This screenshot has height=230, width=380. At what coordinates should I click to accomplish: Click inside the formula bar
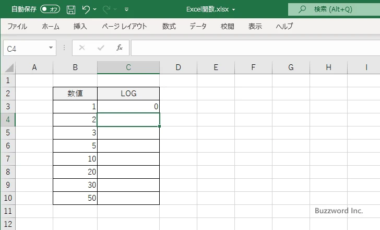(255, 48)
